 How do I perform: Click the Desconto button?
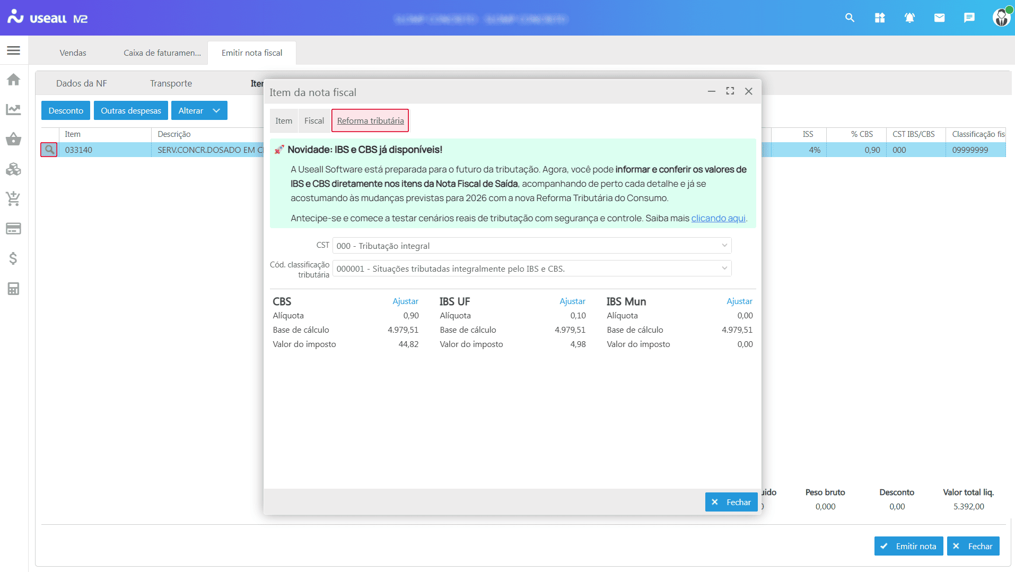point(66,110)
